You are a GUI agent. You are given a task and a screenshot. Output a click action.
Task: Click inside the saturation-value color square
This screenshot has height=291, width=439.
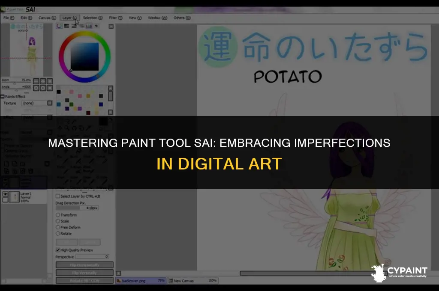click(x=84, y=57)
